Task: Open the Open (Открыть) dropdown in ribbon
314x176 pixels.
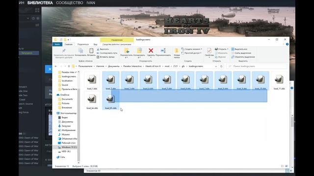Action: [x=221, y=49]
